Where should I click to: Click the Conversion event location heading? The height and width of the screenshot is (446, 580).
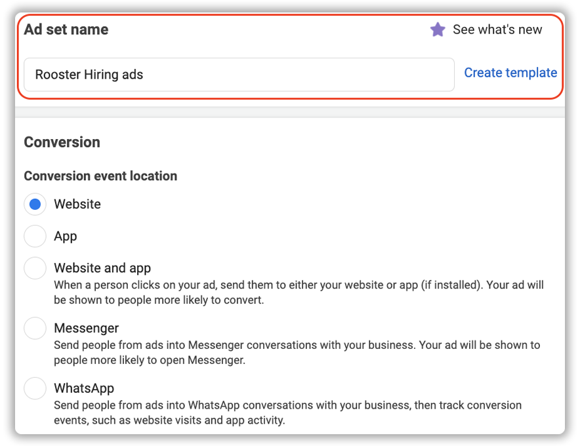coord(100,176)
